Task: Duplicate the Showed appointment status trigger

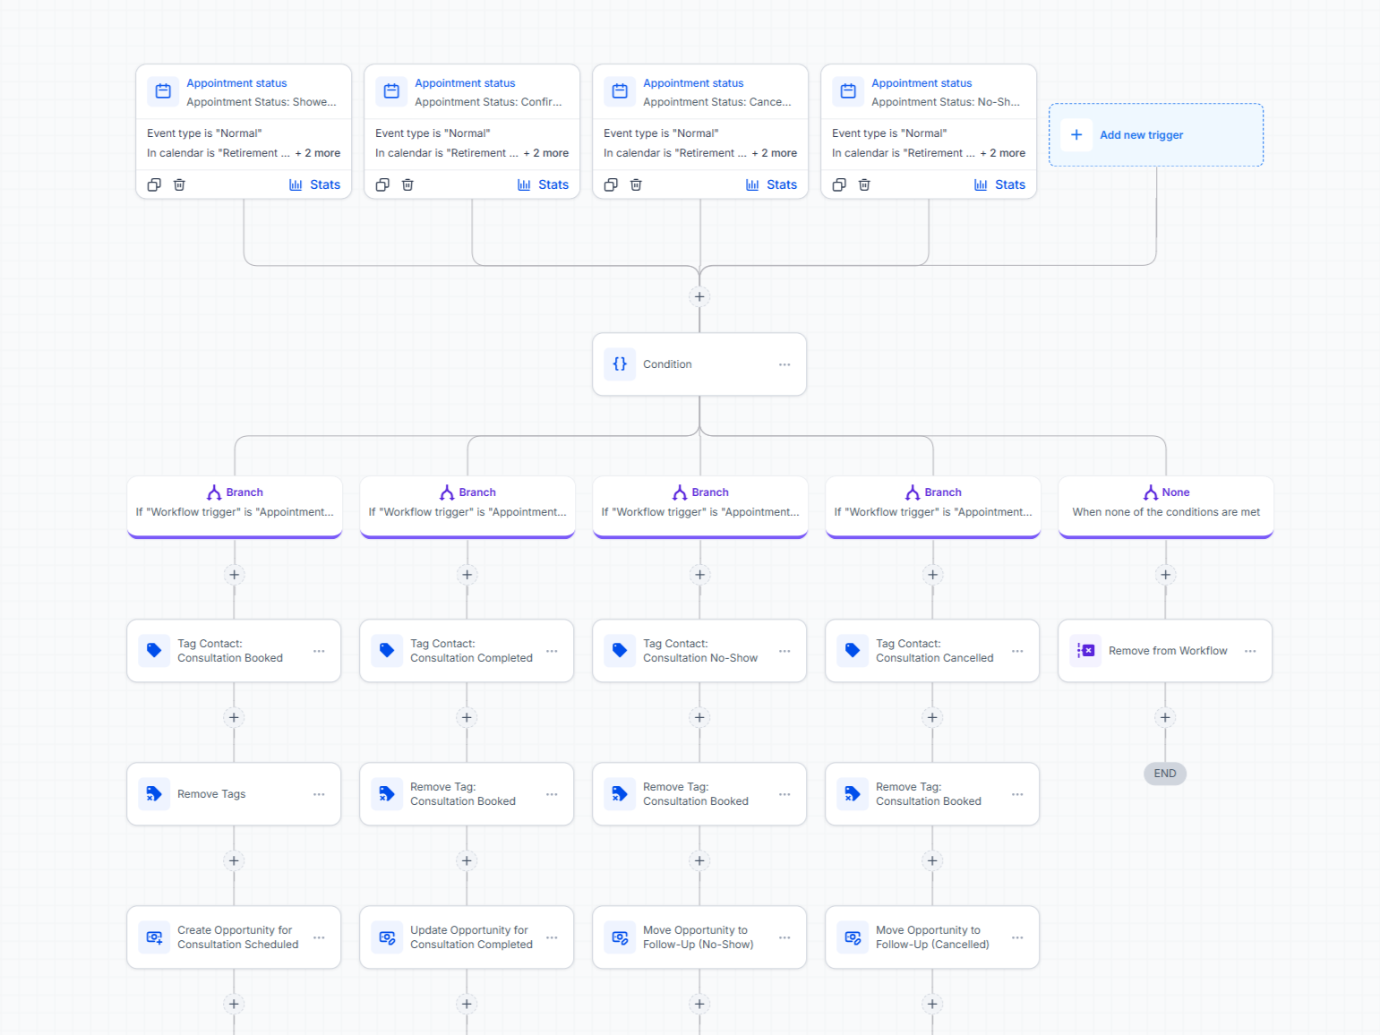Action: [154, 184]
